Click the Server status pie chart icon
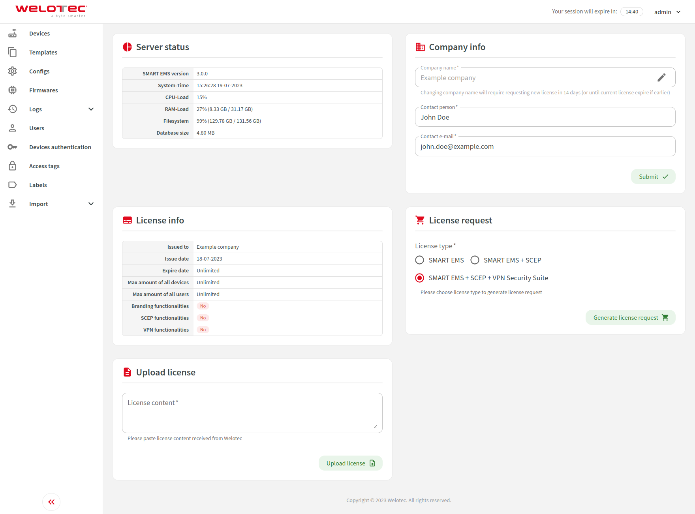This screenshot has width=695, height=514. pos(127,47)
